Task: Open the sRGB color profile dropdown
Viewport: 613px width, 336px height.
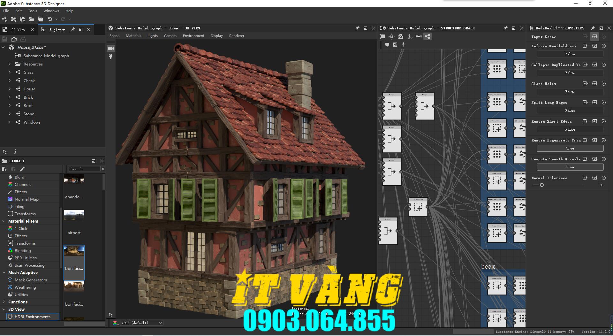Action: coord(141,323)
